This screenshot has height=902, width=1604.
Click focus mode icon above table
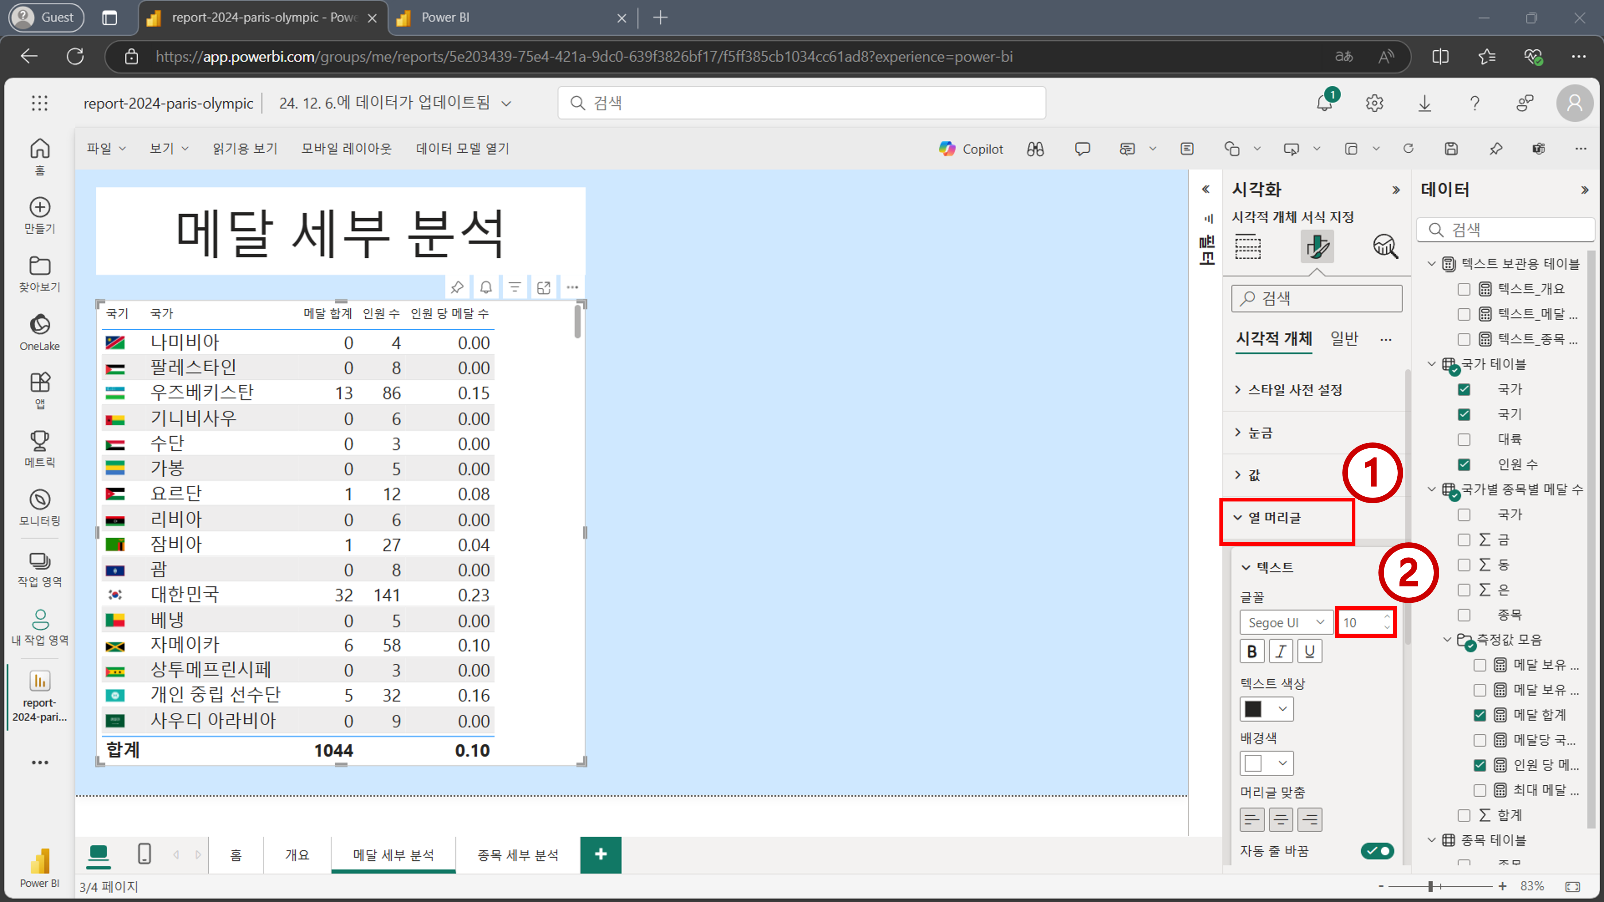(x=544, y=287)
